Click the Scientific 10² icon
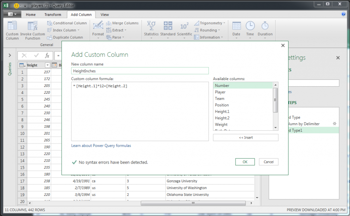 [185, 26]
